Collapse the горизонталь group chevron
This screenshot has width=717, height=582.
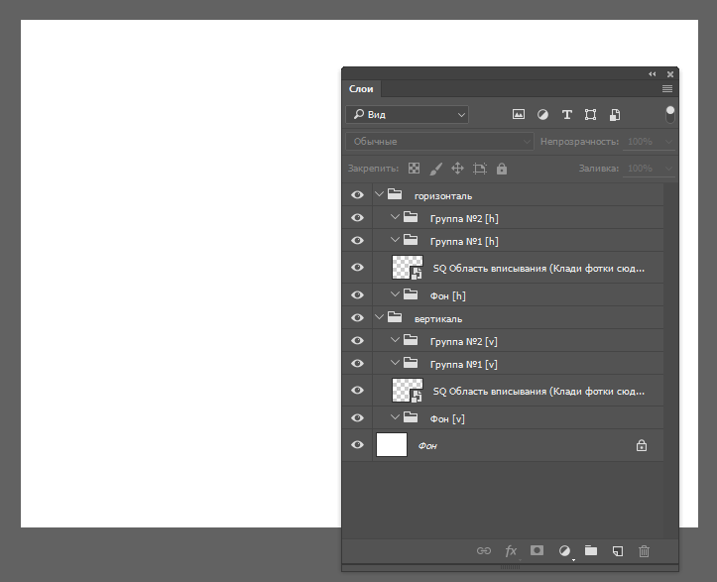379,194
